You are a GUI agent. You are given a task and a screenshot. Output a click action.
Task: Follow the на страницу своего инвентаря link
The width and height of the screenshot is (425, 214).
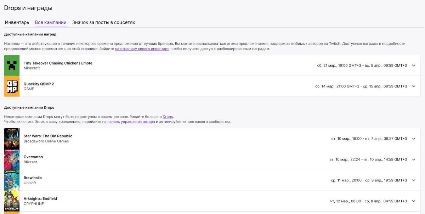[x=142, y=49]
